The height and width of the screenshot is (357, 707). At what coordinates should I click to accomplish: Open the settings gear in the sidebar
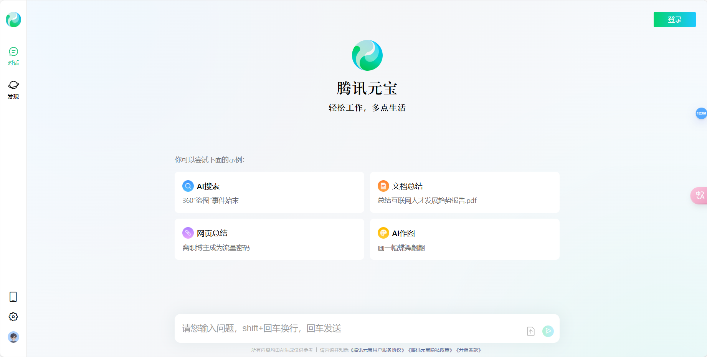[x=13, y=316]
